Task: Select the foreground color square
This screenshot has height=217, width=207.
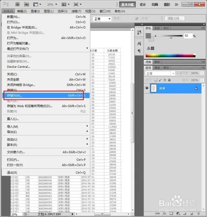Action: click(148, 36)
